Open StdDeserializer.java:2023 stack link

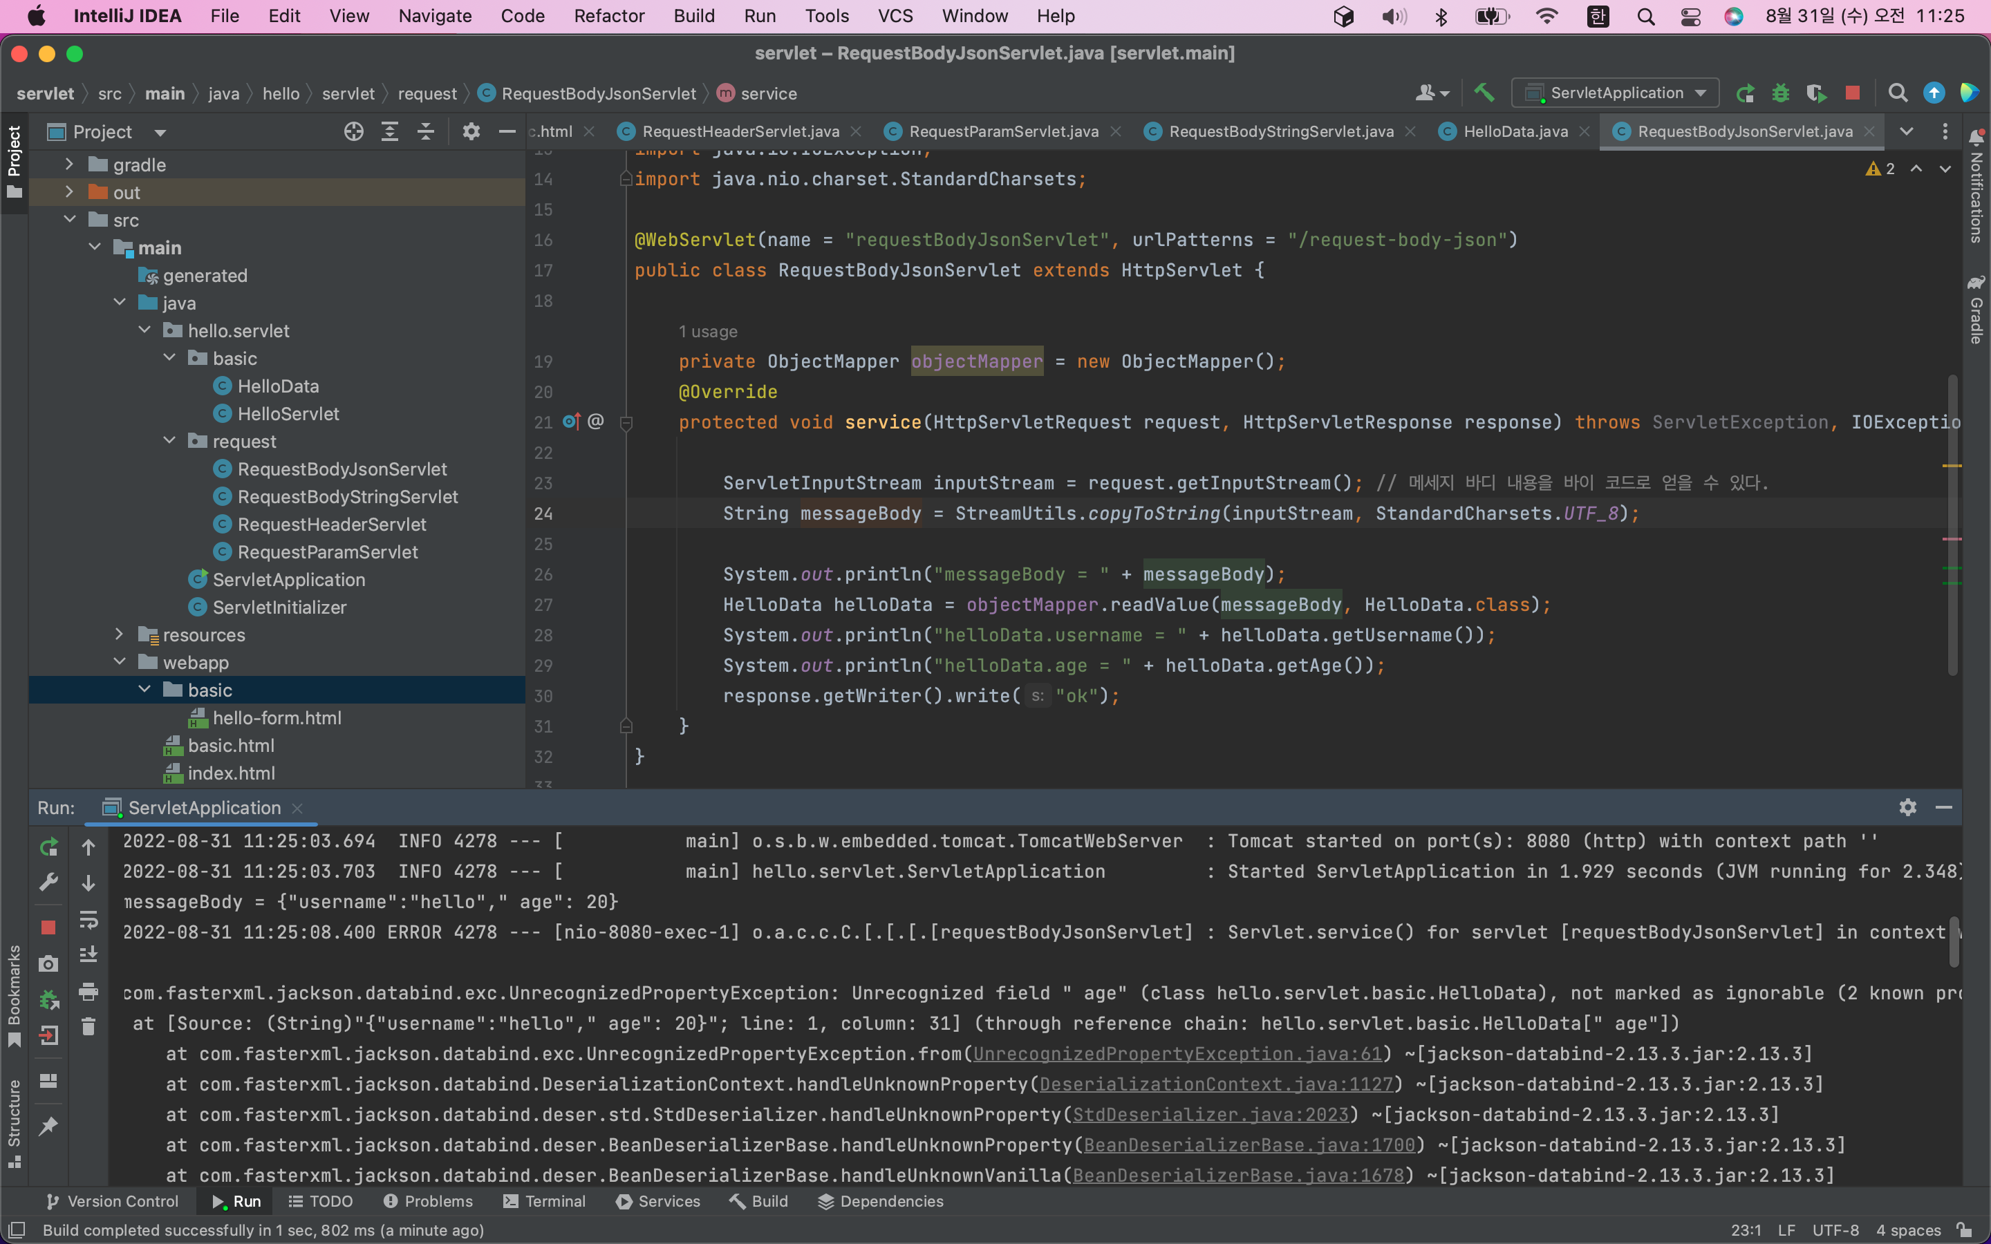pyautogui.click(x=1211, y=1115)
